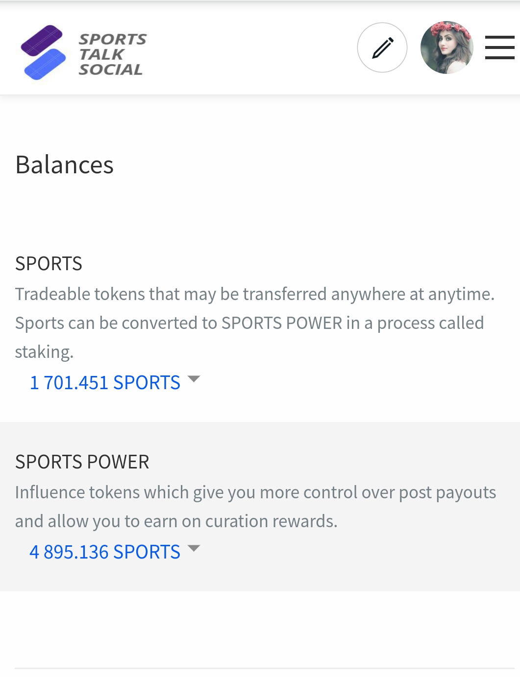This screenshot has height=677, width=520.
Task: Click the SPORTS POWER section title
Action: 82,462
